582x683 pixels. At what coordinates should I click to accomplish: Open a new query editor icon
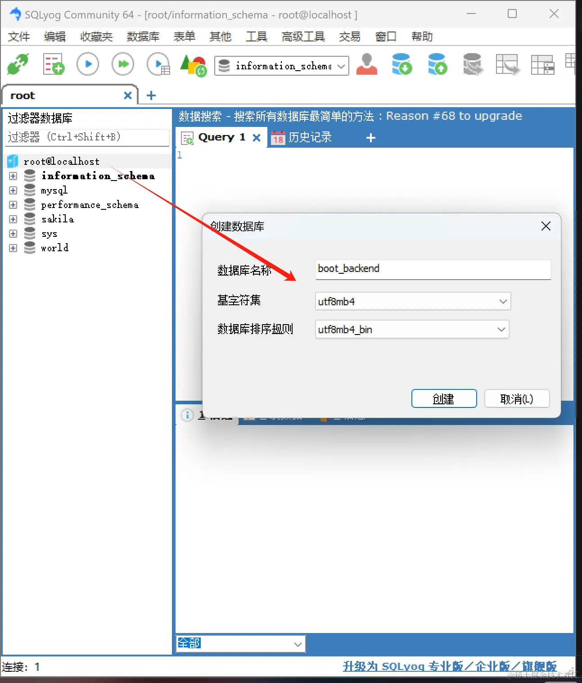pos(54,64)
